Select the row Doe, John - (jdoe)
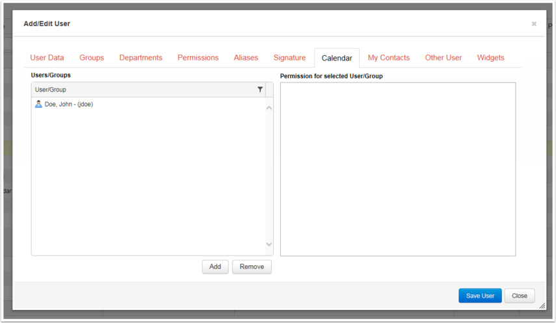Image resolution: width=556 pixels, height=323 pixels. pos(148,104)
